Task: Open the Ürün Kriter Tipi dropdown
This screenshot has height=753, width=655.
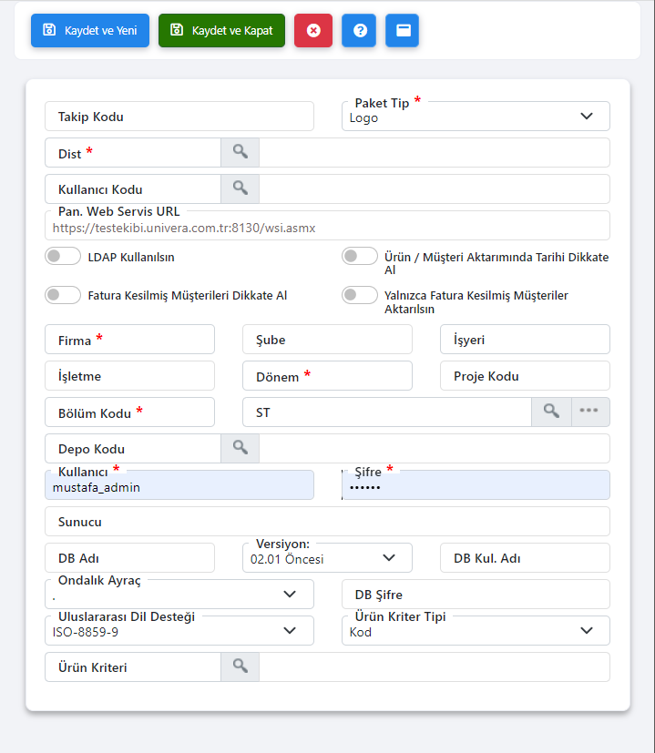Action: [476, 631]
